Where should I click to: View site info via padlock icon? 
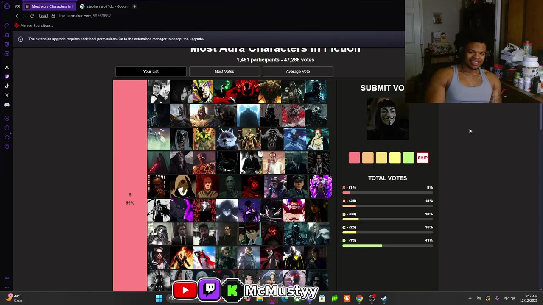(x=53, y=16)
